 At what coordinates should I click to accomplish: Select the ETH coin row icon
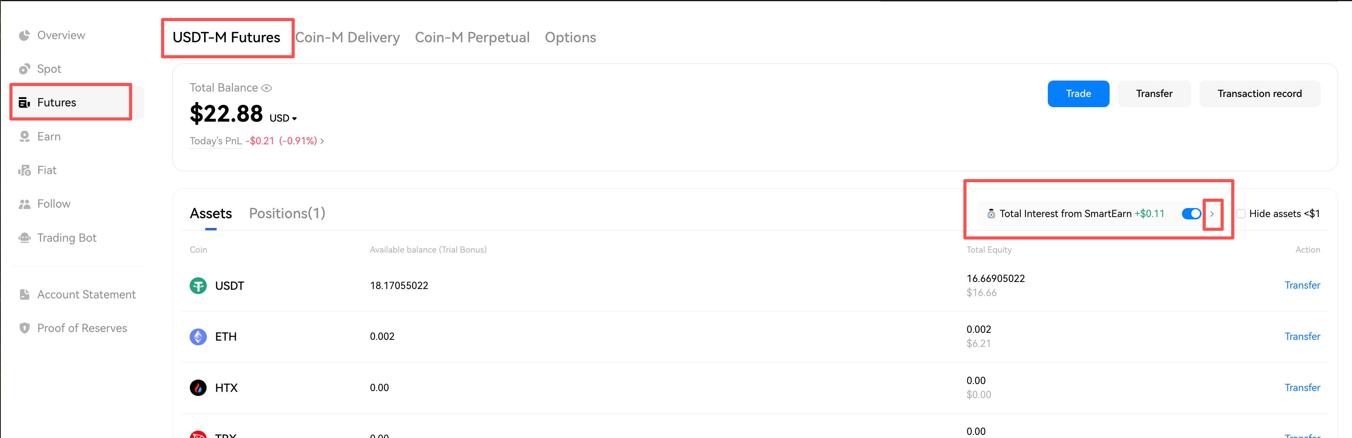(x=198, y=337)
